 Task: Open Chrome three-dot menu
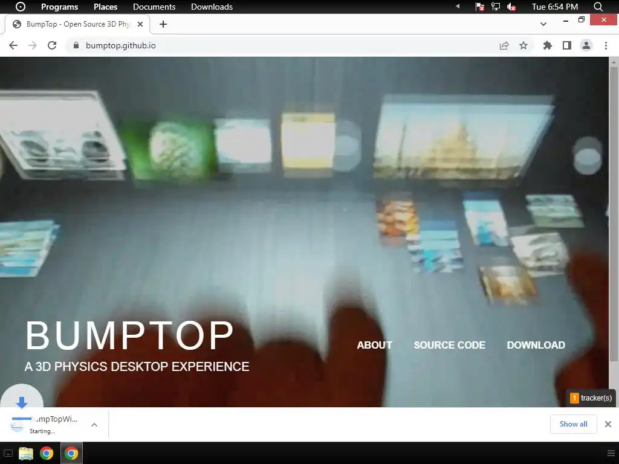(606, 46)
